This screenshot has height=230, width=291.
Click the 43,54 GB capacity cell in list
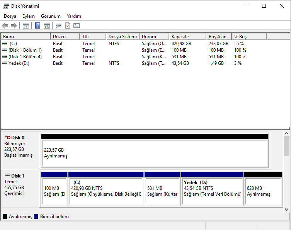180,63
